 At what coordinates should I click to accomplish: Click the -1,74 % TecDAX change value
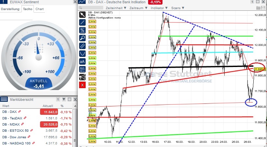[65, 118]
